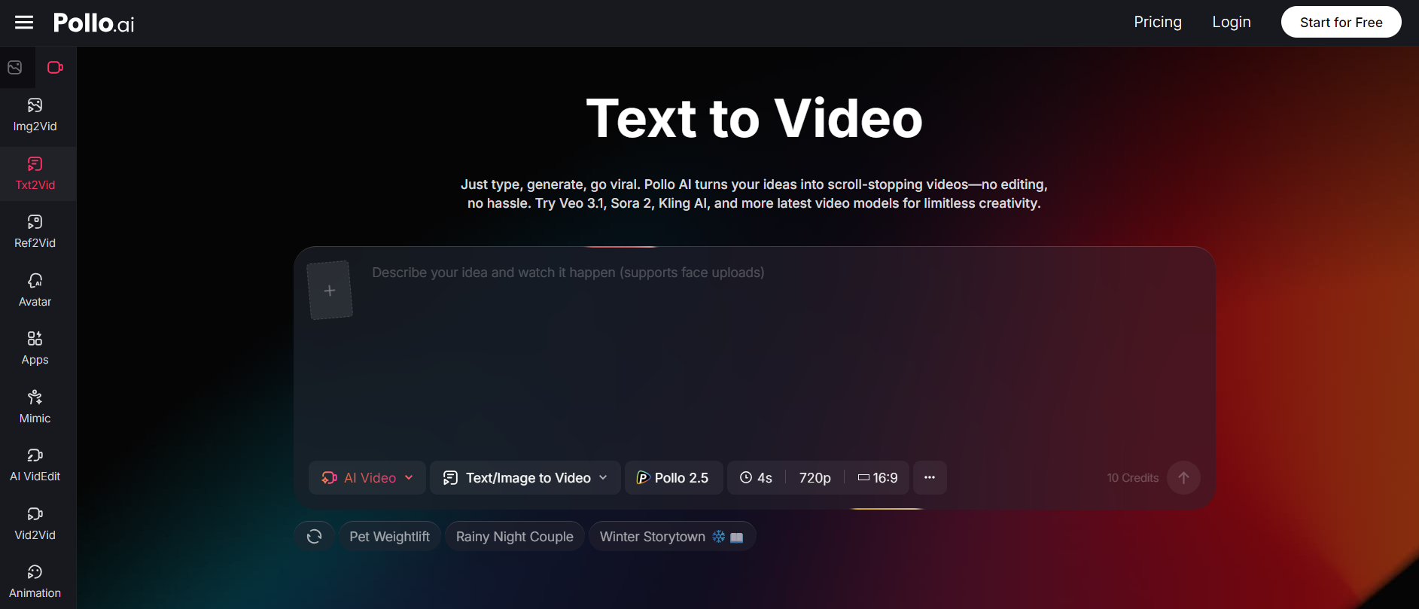The image size is (1419, 609).
Task: Choose the Rainy Night Couple prompt
Action: (515, 537)
